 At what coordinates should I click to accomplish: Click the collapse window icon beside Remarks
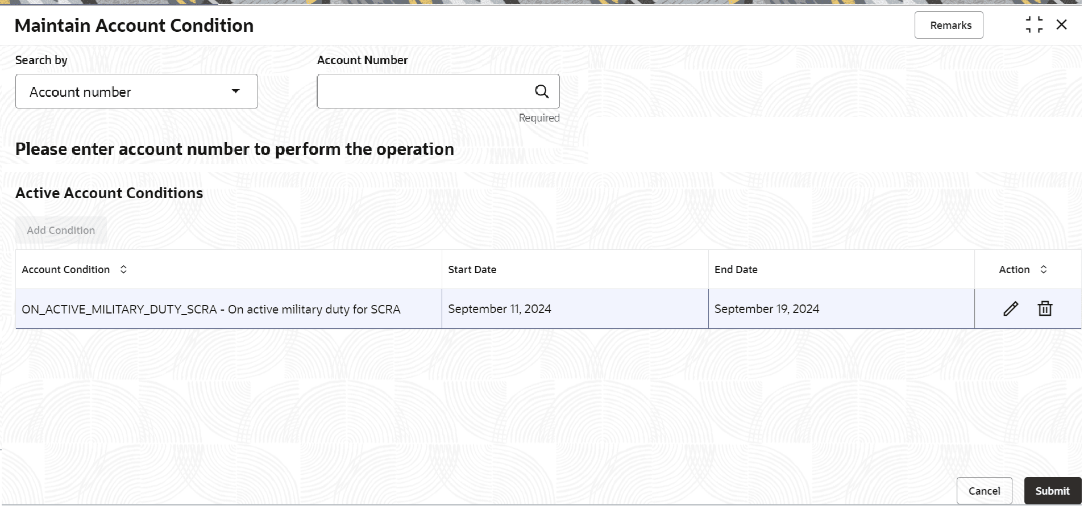point(1034,25)
